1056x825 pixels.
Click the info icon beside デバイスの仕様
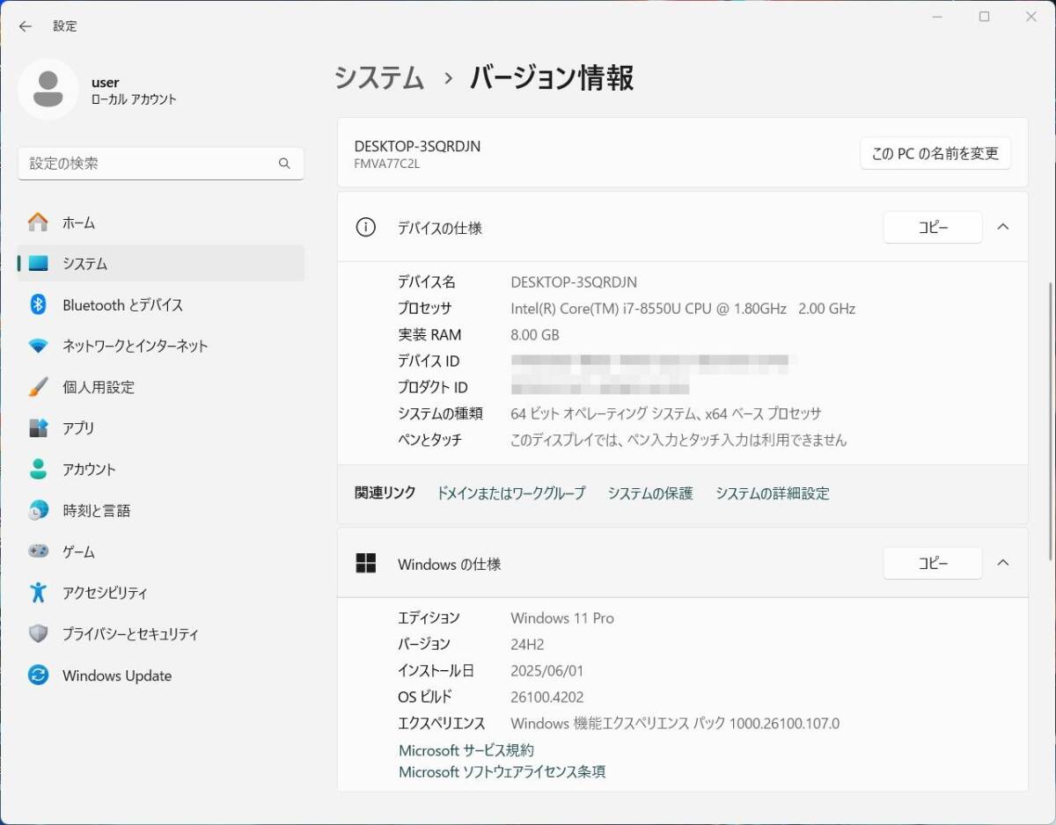pyautogui.click(x=365, y=228)
